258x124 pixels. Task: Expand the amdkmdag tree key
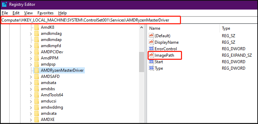tap(31, 34)
